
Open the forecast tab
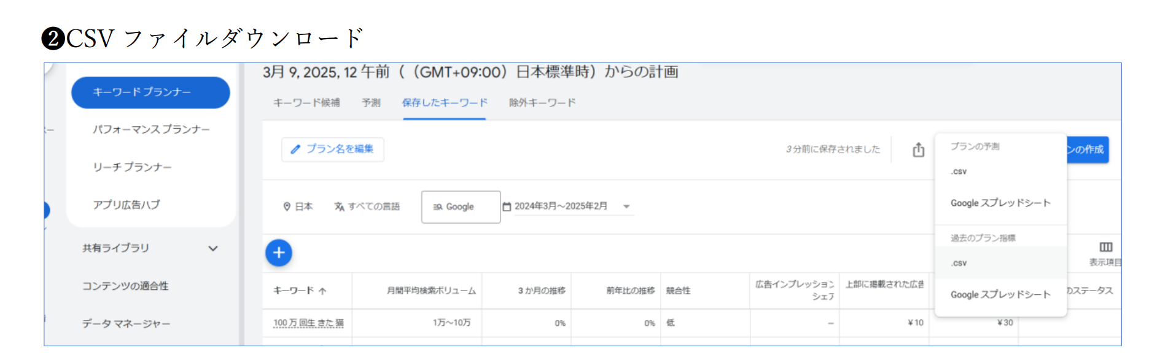(371, 102)
